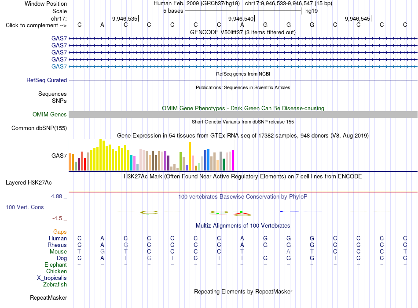Select the light blue GAS7 transcript label
Screen dimensions: 418x308
click(x=59, y=66)
